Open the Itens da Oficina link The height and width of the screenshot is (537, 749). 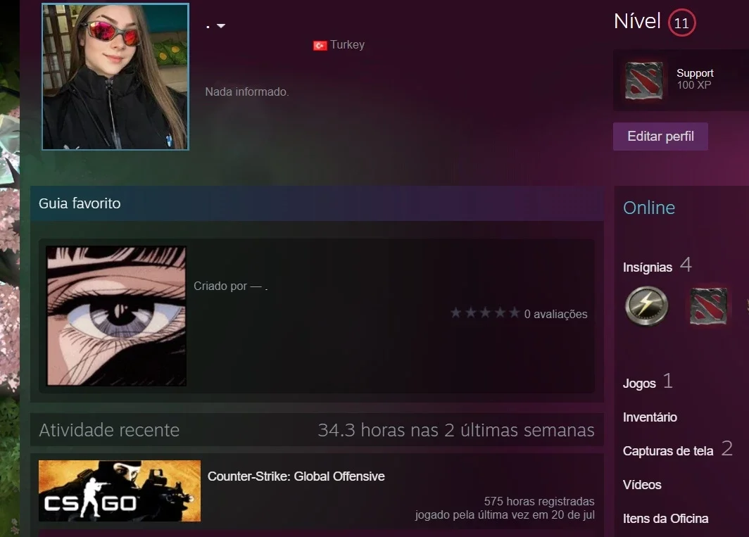click(x=665, y=519)
